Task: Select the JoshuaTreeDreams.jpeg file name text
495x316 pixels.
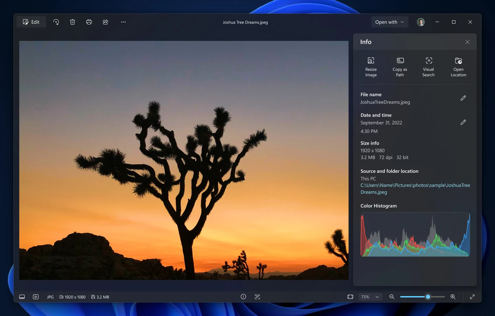Action: 385,102
